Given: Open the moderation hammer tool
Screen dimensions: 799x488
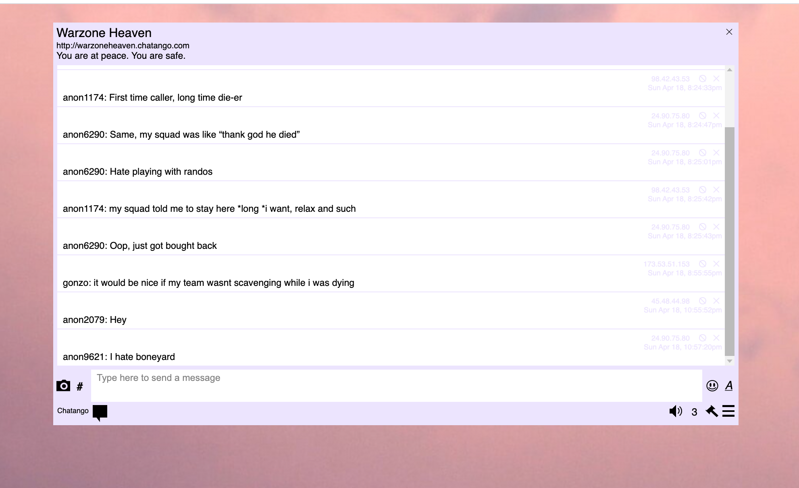Looking at the screenshot, I should (x=712, y=411).
